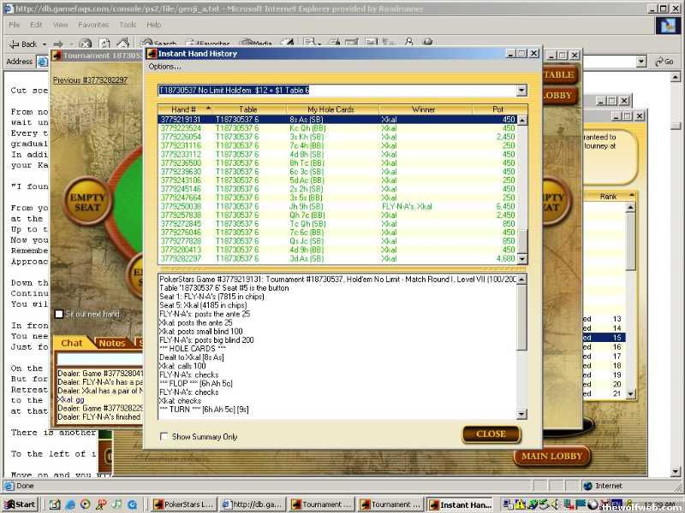The width and height of the screenshot is (685, 513).
Task: Click the Go arrow beside address bar
Action: point(664,62)
